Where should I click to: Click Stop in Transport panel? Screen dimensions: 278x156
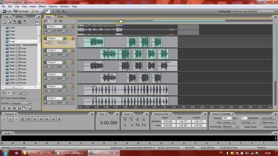coord(4,119)
